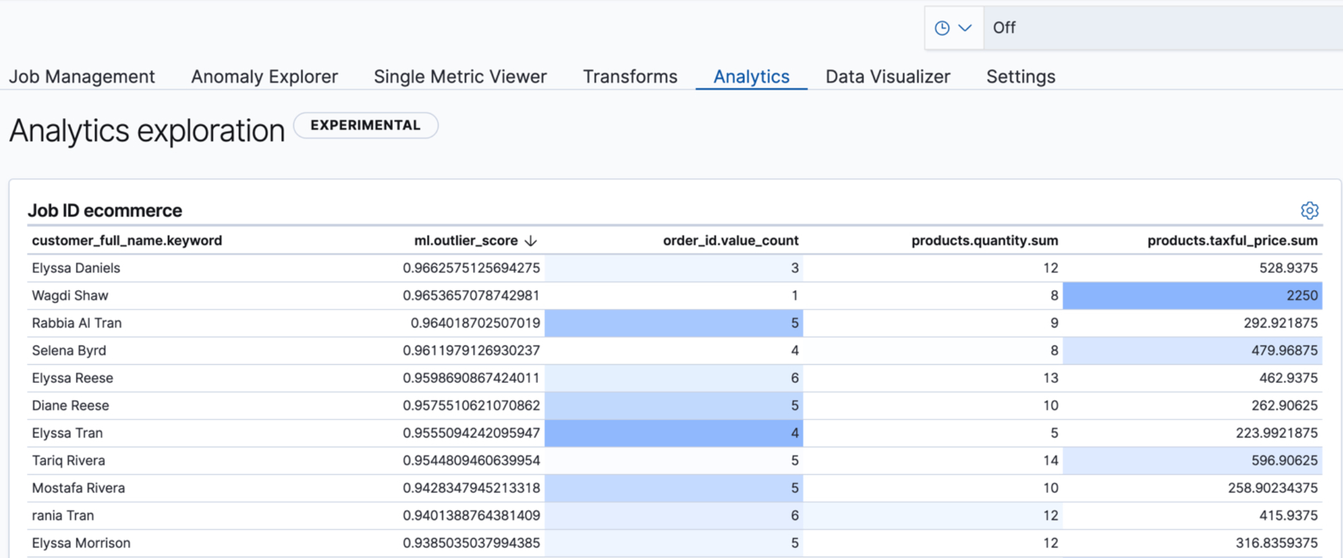Switch to the Job Management tab
This screenshot has height=558, width=1343.
click(82, 76)
